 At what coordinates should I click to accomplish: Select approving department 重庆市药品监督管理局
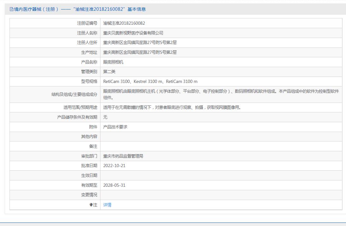[x=123, y=156]
